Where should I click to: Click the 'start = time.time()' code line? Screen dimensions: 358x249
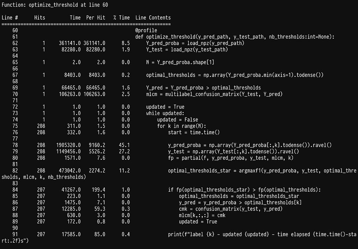click(194, 132)
